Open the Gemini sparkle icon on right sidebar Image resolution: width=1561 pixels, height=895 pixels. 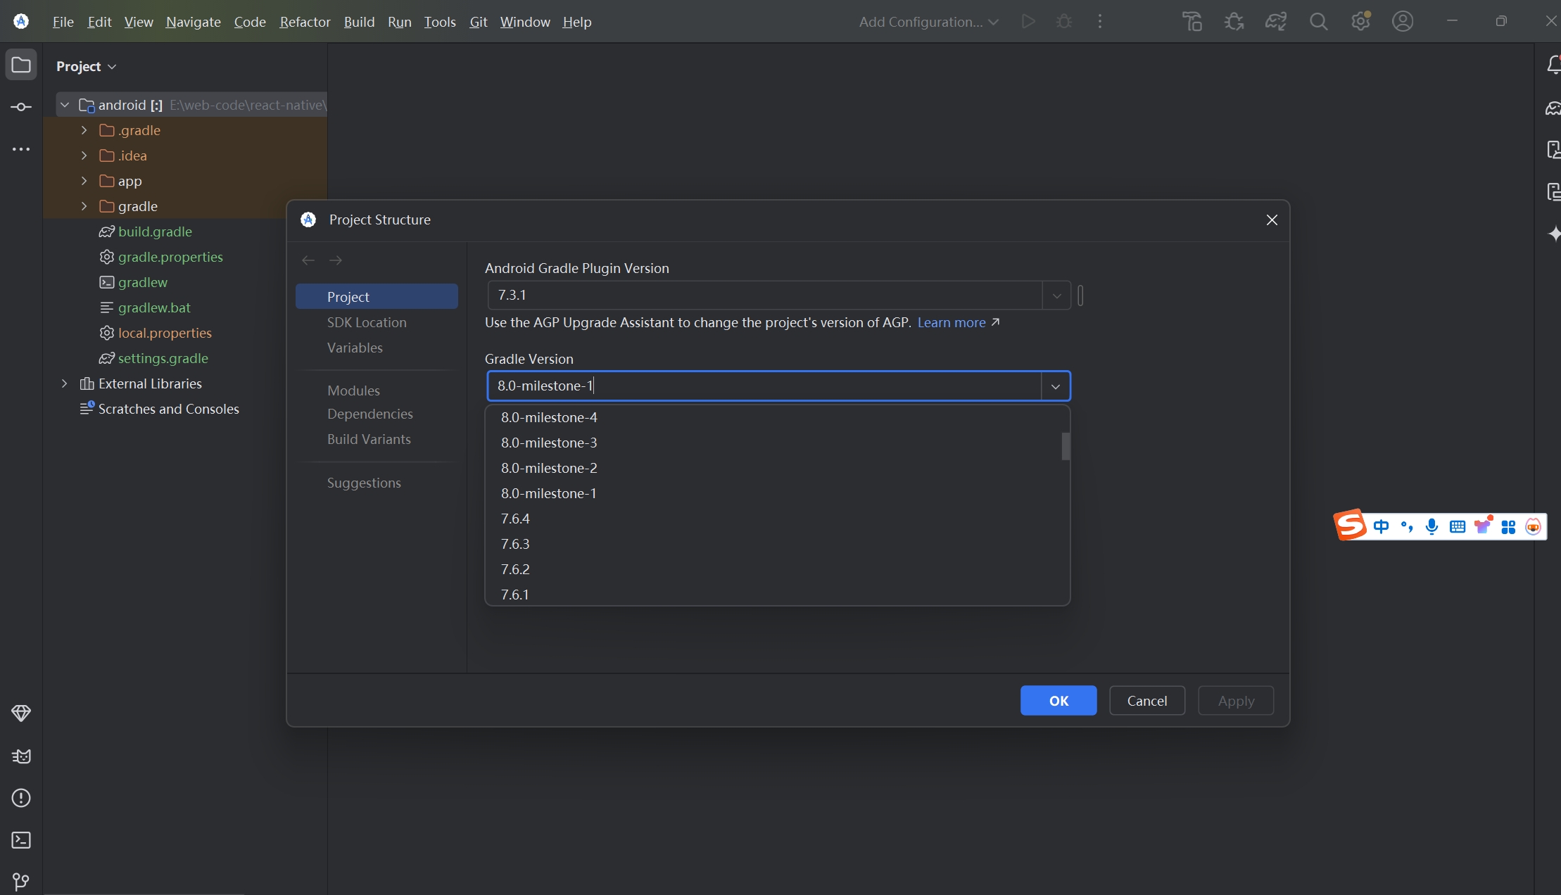(1554, 234)
